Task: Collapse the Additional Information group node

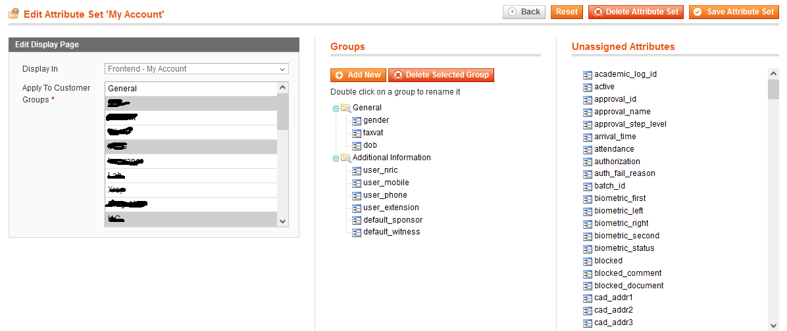Action: pyautogui.click(x=336, y=159)
